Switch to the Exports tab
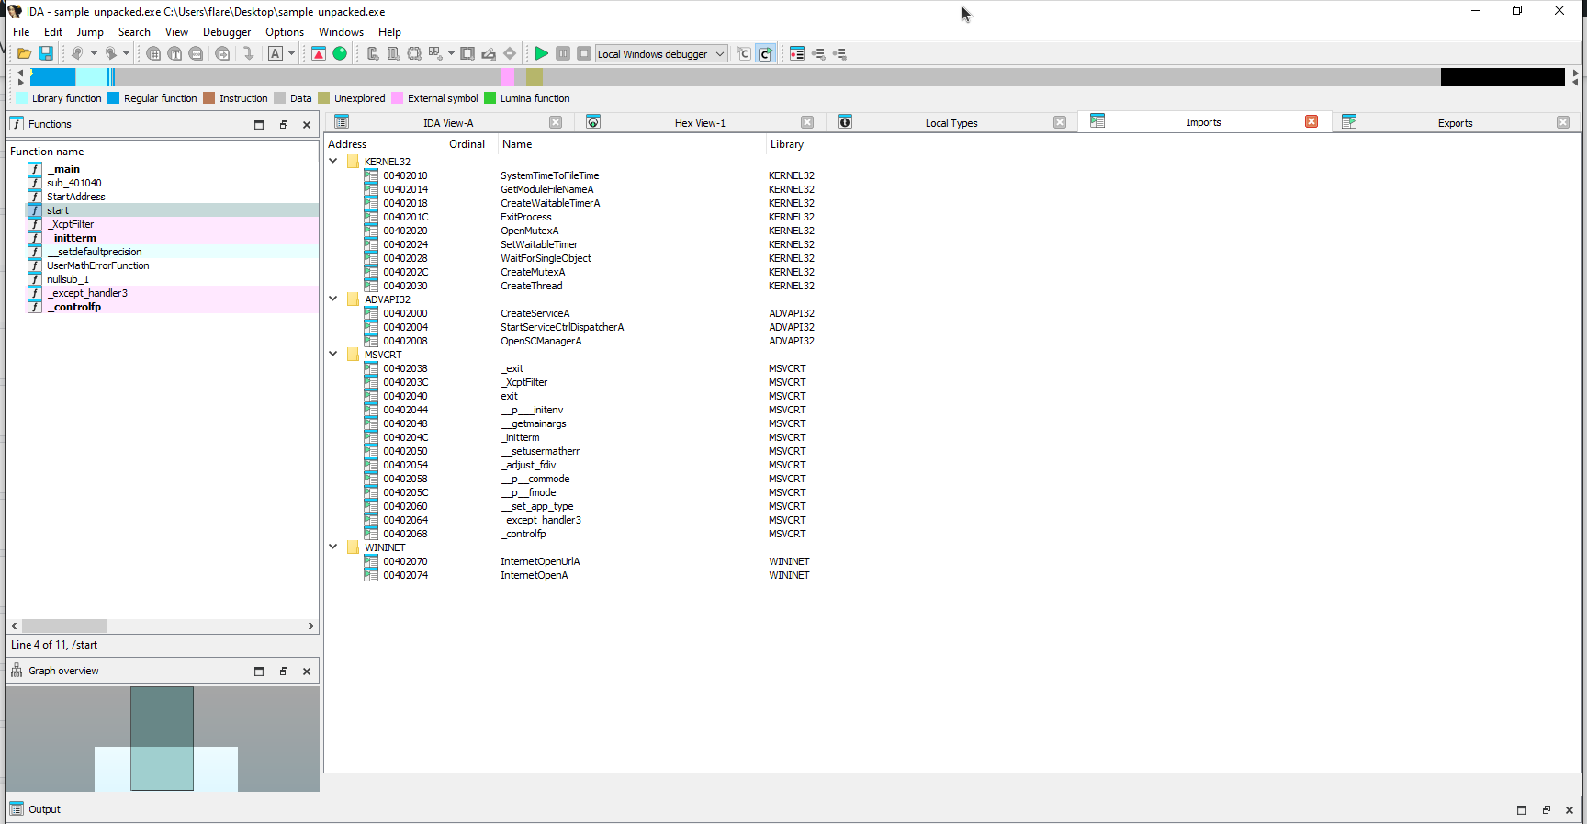 (x=1455, y=123)
